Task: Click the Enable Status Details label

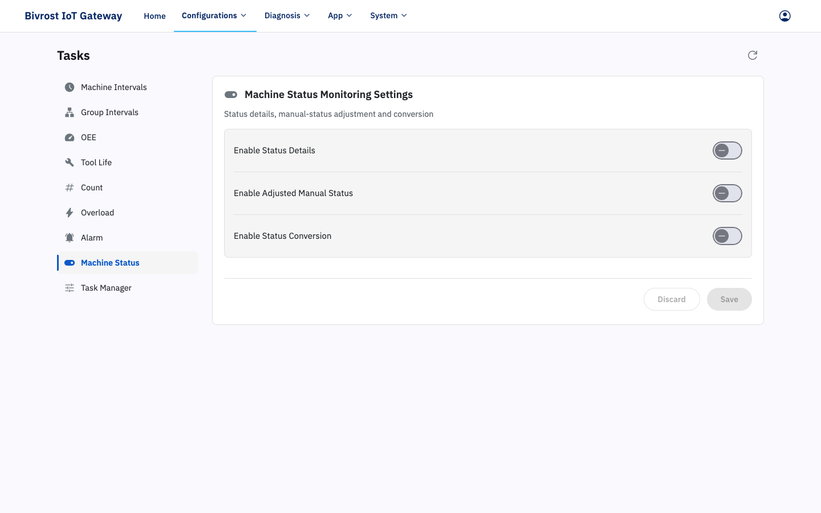Action: [x=274, y=150]
